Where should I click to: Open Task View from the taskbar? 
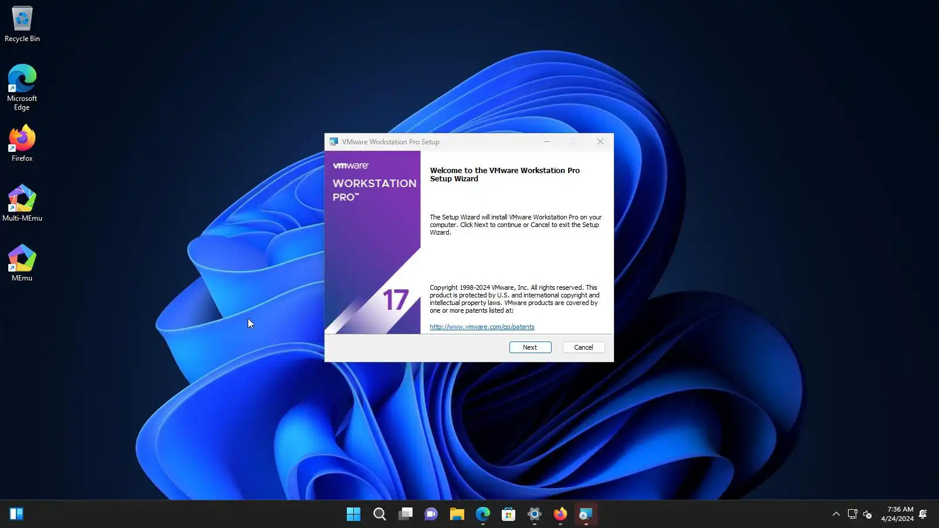(x=406, y=514)
